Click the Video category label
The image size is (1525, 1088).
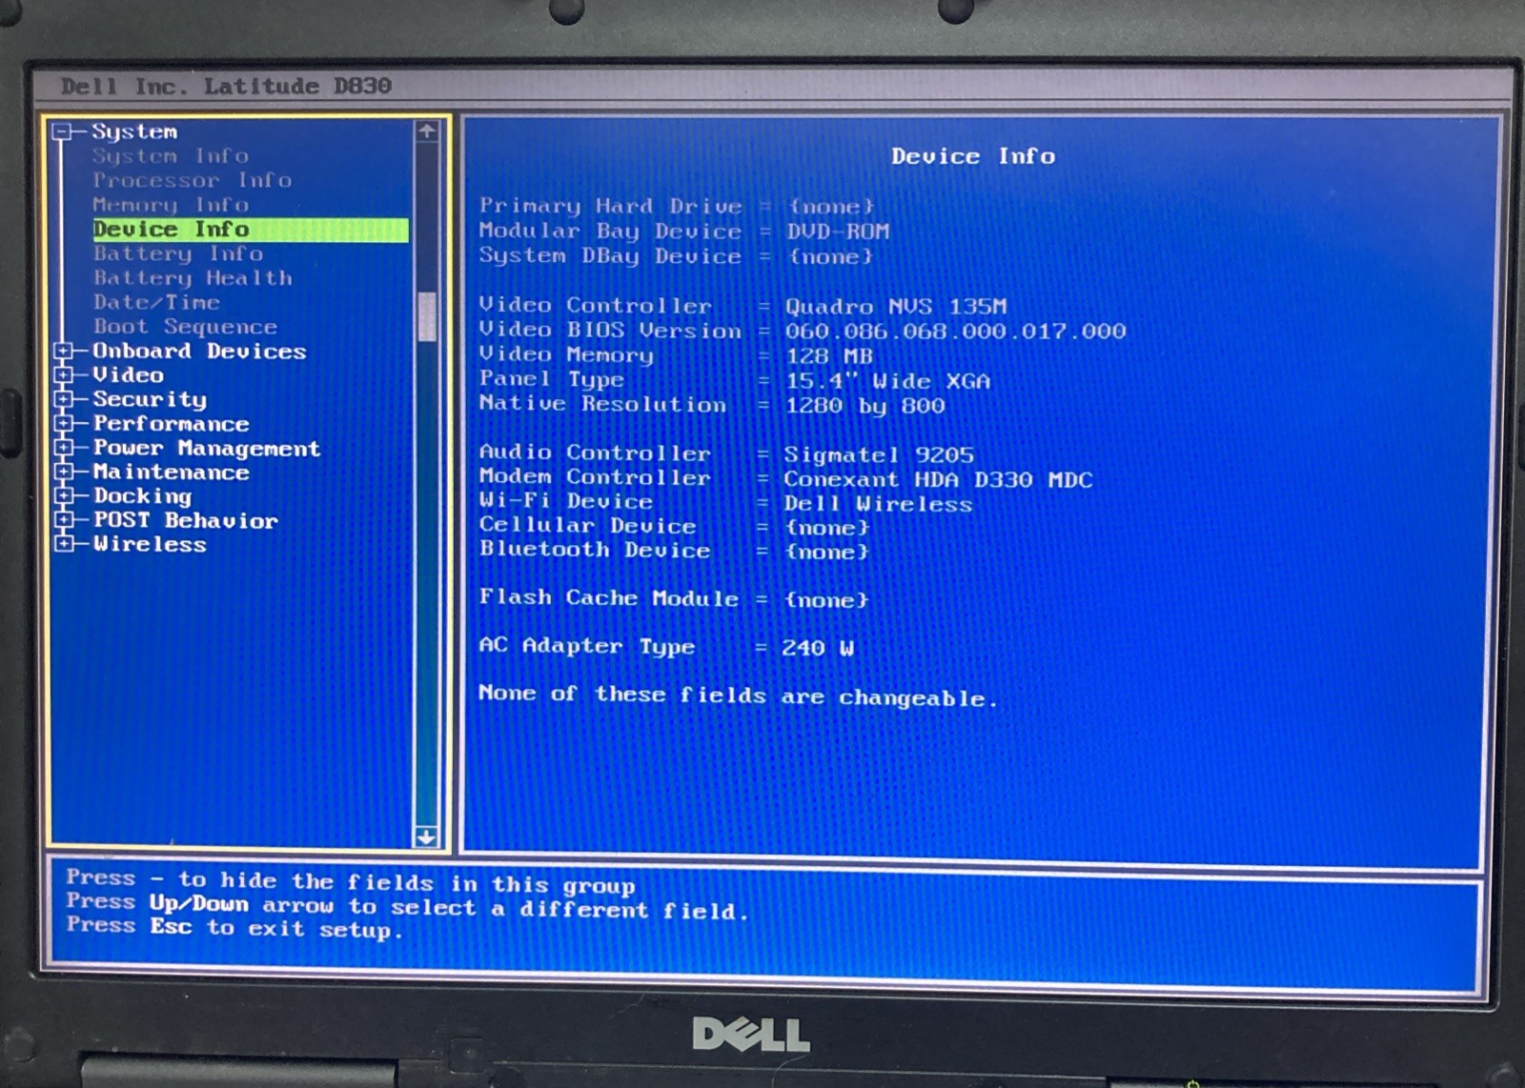point(128,375)
